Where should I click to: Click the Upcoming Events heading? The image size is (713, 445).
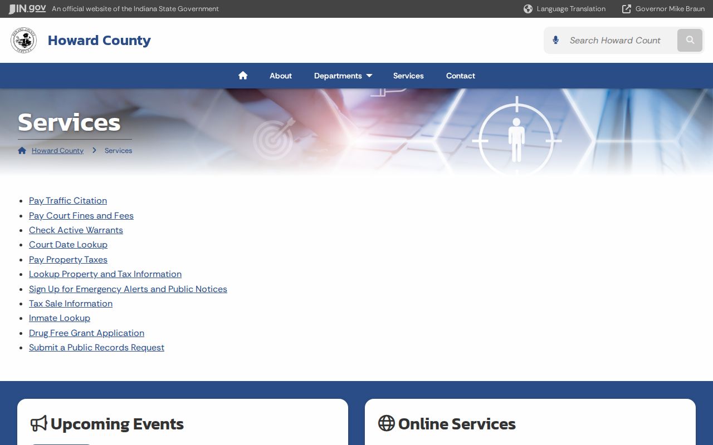117,424
